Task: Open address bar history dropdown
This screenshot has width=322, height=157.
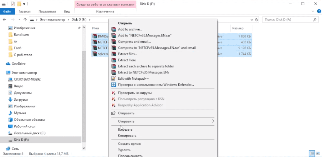Action: (252, 20)
